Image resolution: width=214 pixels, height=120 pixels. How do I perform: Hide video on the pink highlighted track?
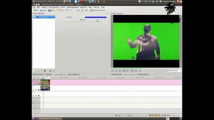point(39,84)
